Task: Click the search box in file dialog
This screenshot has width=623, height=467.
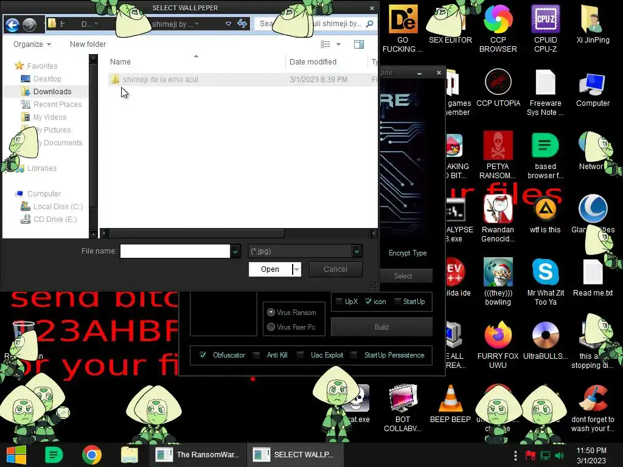Action: [316, 24]
